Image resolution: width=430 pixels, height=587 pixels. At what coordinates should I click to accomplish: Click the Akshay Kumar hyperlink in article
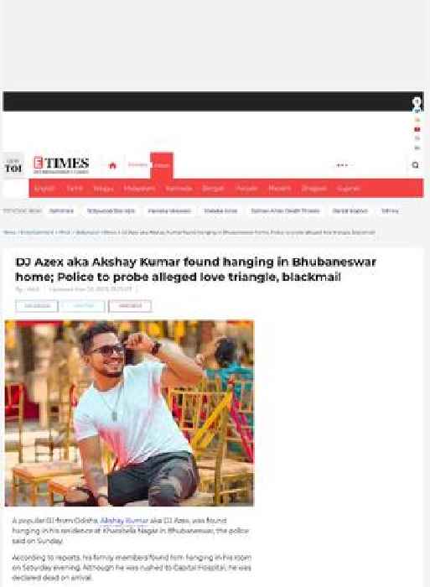124,521
